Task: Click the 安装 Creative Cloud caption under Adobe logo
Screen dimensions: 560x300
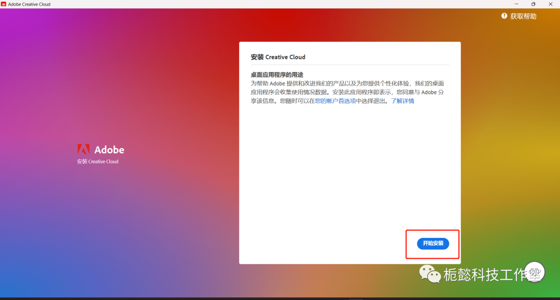Action: click(x=97, y=162)
